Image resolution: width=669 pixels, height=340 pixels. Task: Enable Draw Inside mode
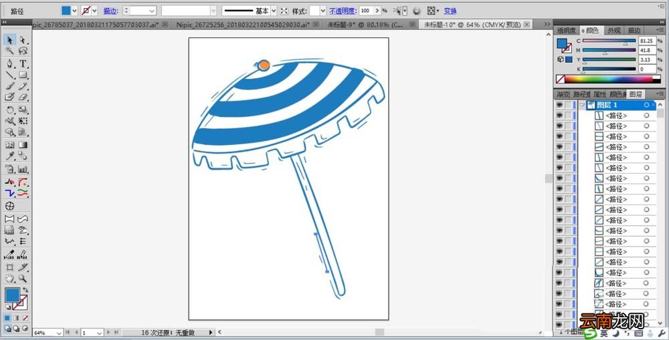pyautogui.click(x=25, y=329)
